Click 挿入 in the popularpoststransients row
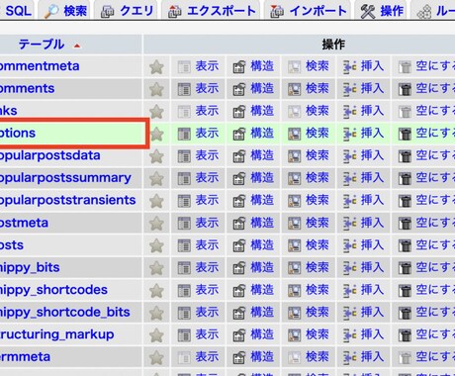 [372, 200]
